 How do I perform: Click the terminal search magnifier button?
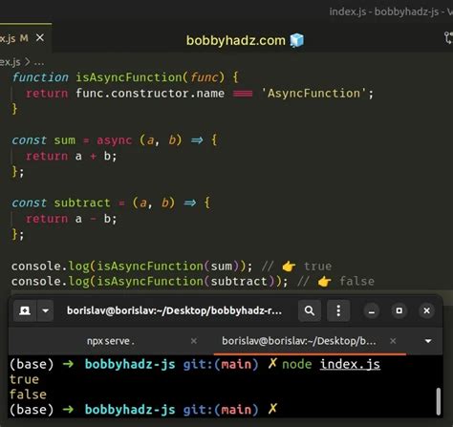pyautogui.click(x=310, y=310)
